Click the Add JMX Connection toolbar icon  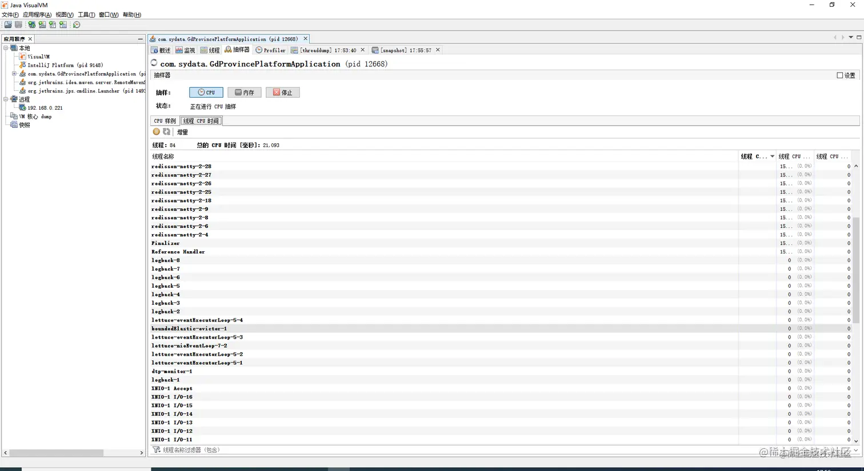tap(42, 25)
